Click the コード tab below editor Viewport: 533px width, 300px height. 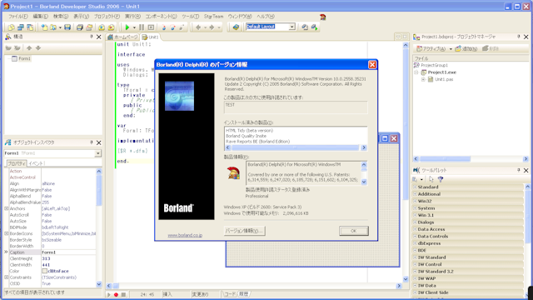tap(230, 294)
